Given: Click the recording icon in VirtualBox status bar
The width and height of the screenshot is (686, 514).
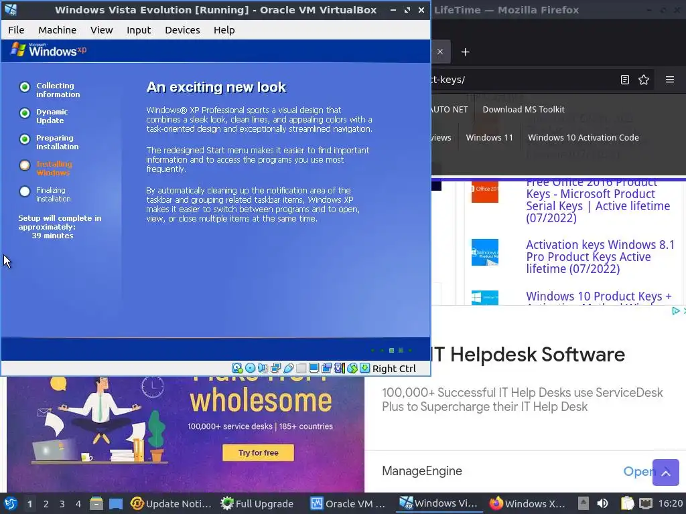Looking at the screenshot, I should [x=326, y=368].
